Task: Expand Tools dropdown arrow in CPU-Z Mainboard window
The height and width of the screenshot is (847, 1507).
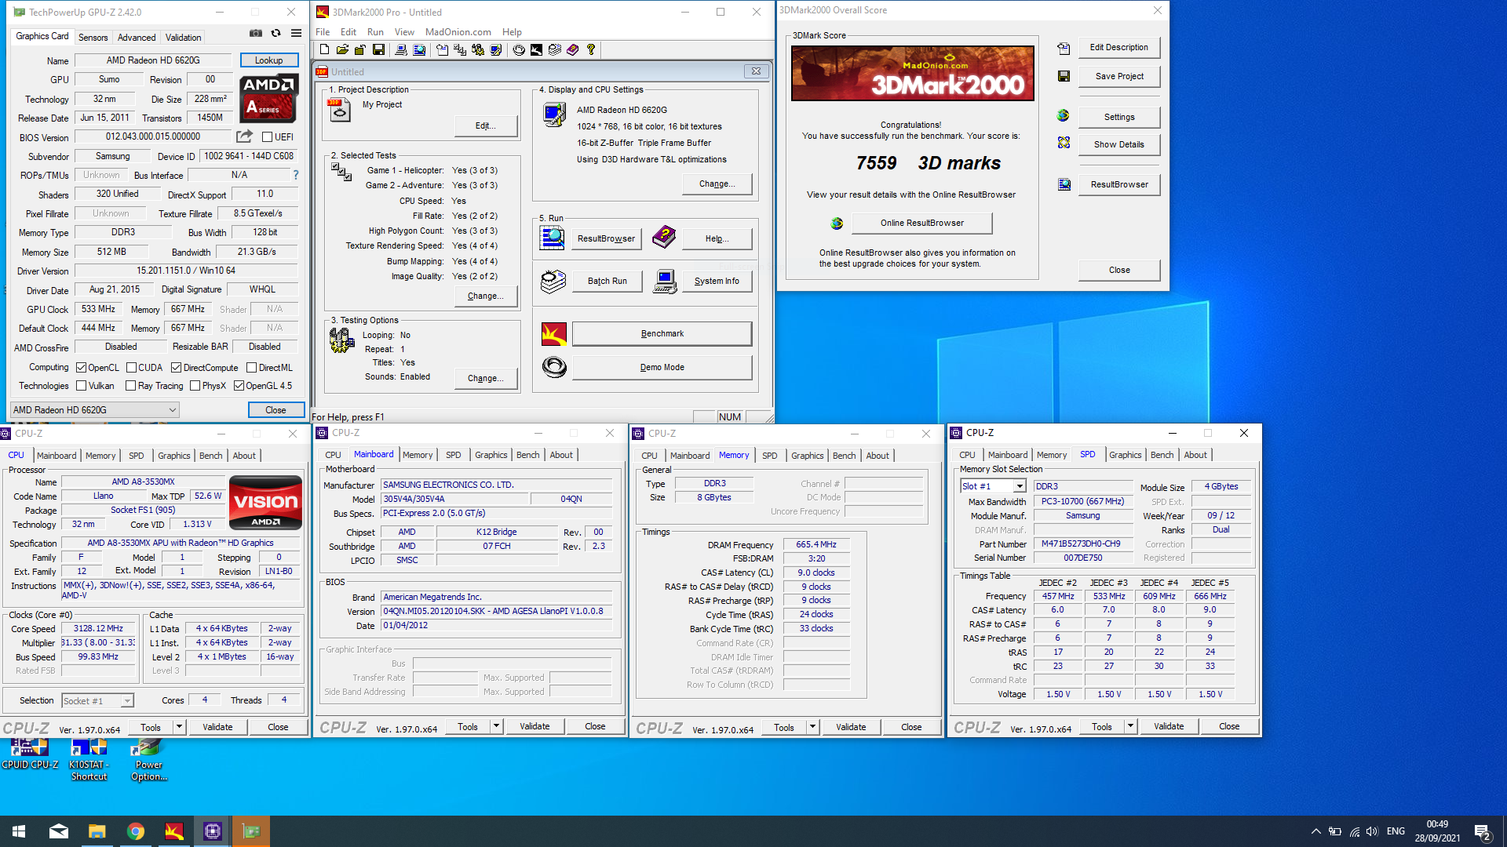Action: pos(496,726)
